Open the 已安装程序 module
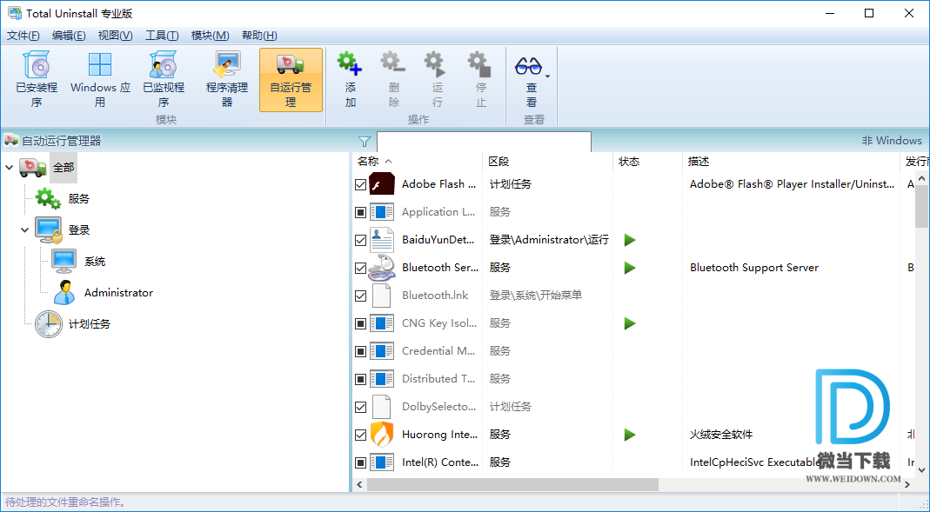The height and width of the screenshot is (512, 930). pos(37,80)
